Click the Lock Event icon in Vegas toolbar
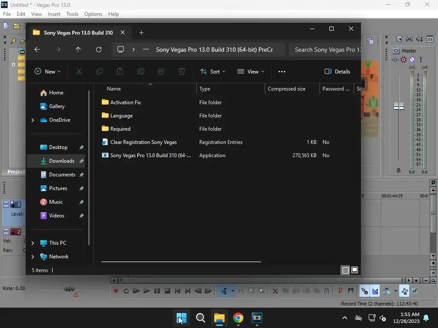The height and width of the screenshot is (328, 438). pyautogui.click(x=326, y=291)
